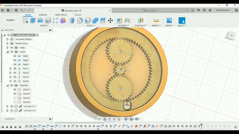Open the MODIFY dropdown menu

(x=91, y=26)
